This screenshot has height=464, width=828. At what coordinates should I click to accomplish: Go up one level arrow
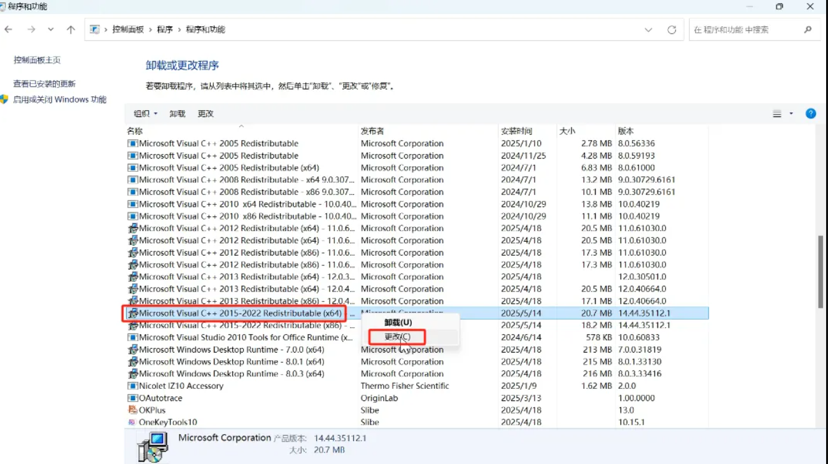point(71,29)
